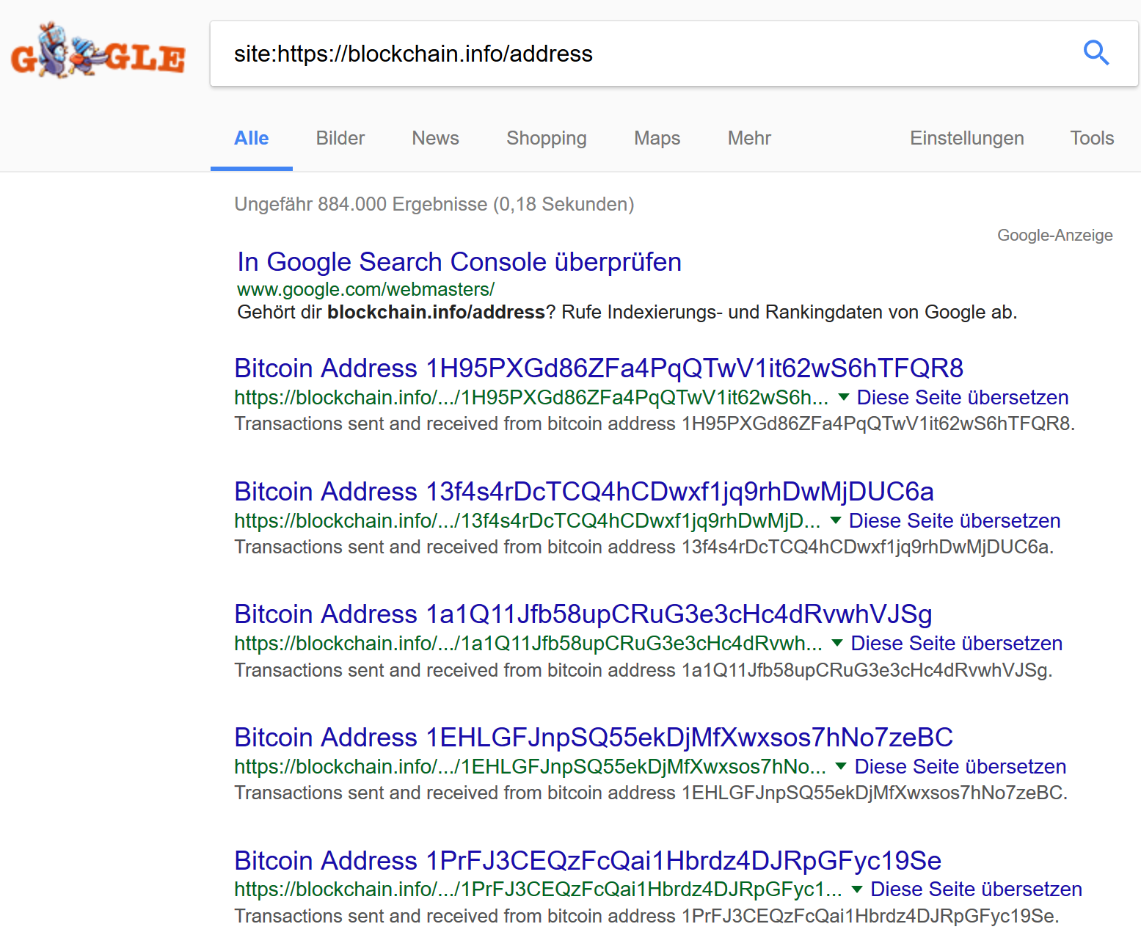The height and width of the screenshot is (946, 1141).
Task: Open the Shopping tab
Action: point(546,138)
